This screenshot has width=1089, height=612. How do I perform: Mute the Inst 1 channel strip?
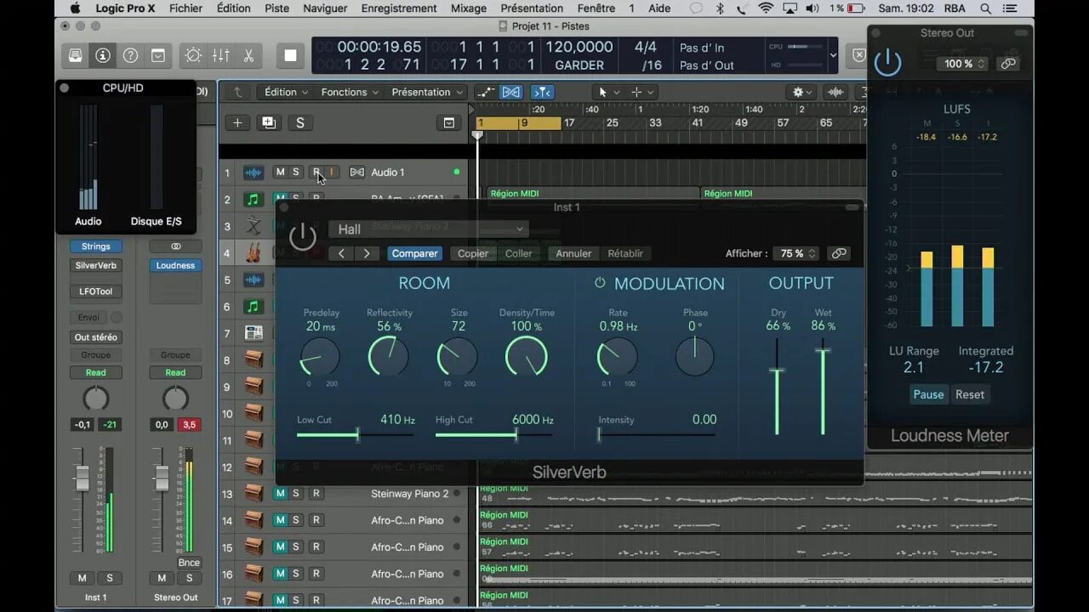point(83,578)
